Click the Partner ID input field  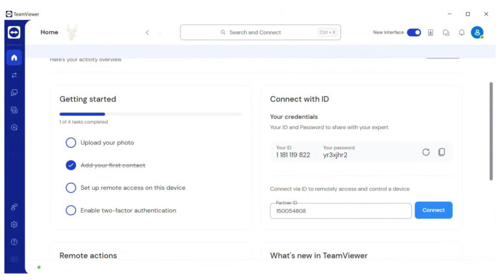[340, 211]
